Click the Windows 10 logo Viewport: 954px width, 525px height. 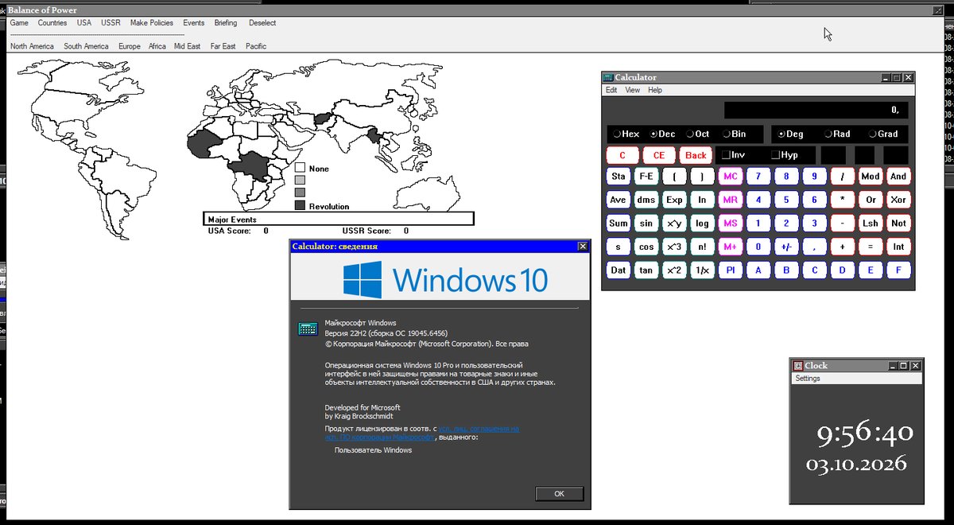pyautogui.click(x=445, y=280)
